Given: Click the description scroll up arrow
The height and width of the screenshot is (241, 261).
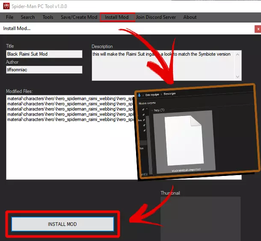Looking at the screenshot, I should pos(237,54).
